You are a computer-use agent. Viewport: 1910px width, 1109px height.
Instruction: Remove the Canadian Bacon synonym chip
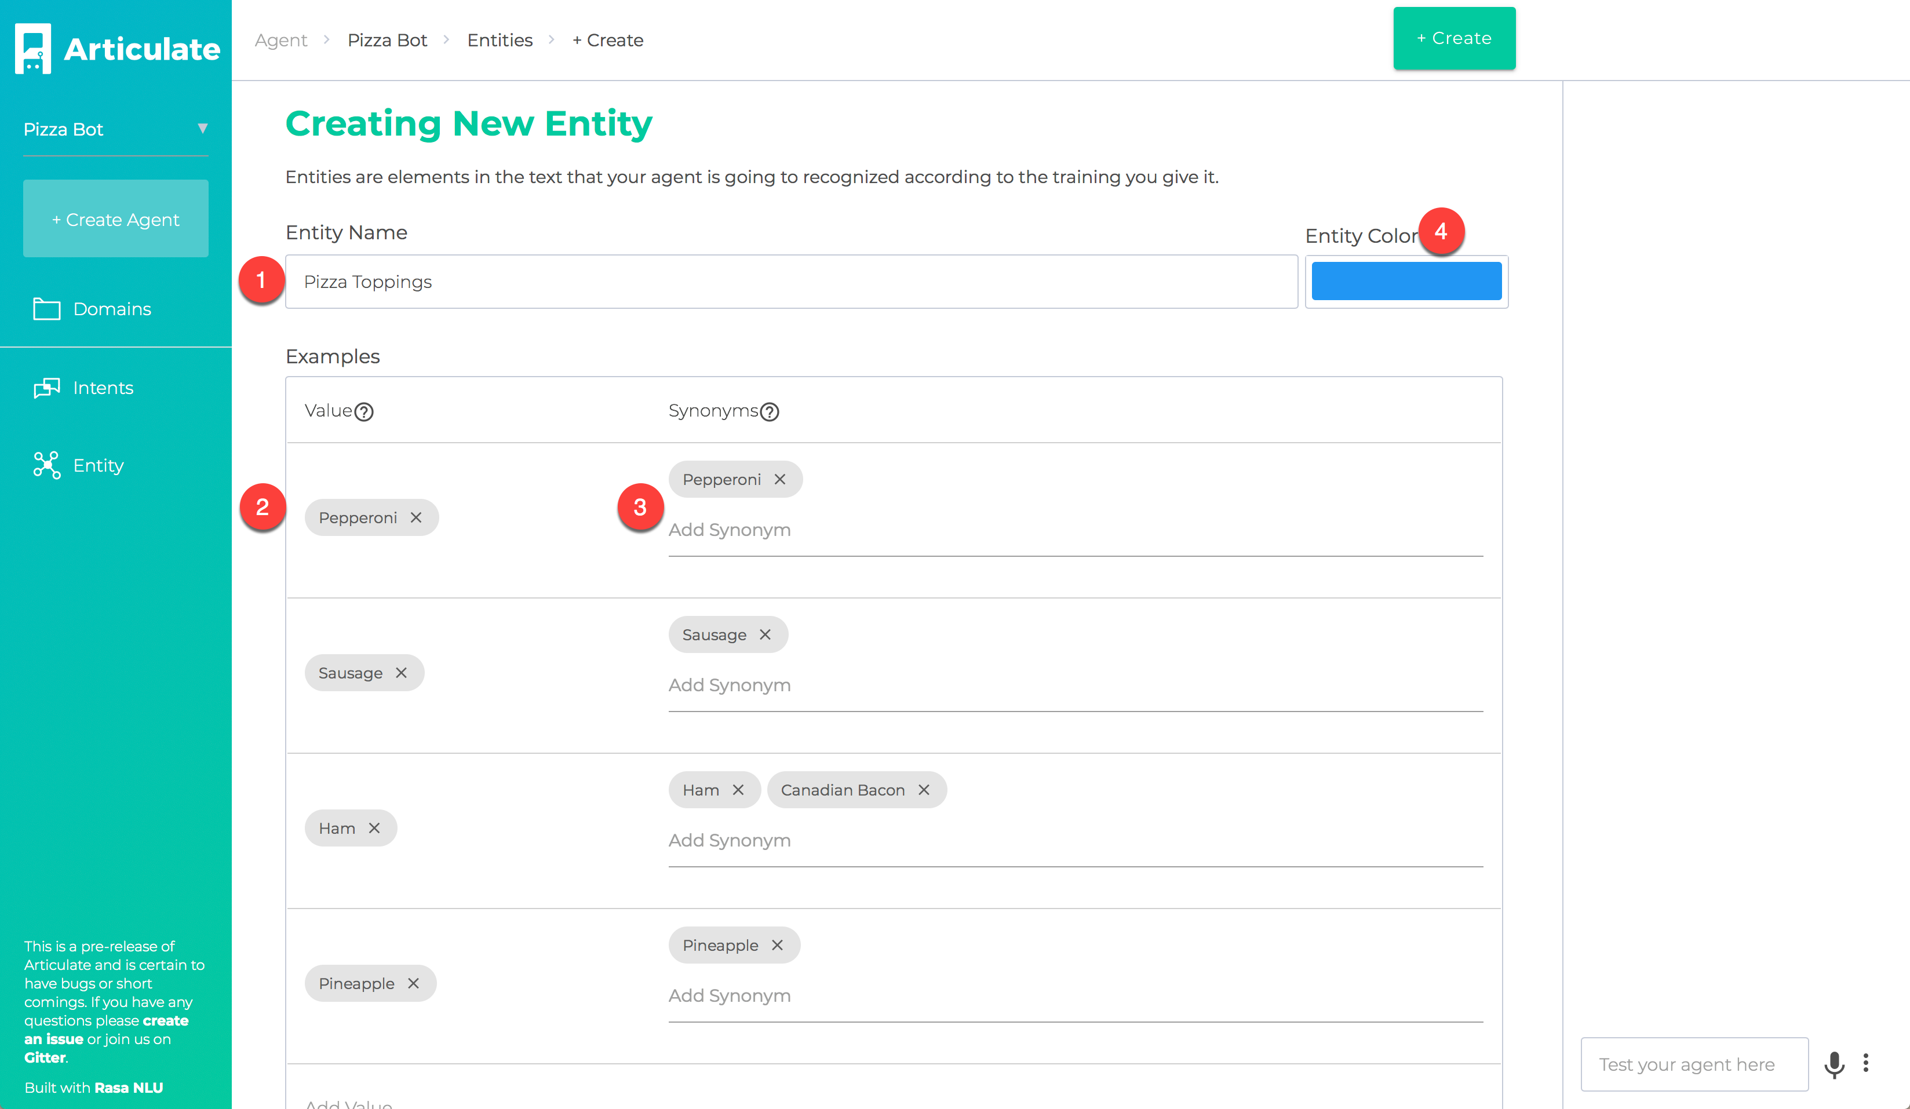(x=924, y=791)
